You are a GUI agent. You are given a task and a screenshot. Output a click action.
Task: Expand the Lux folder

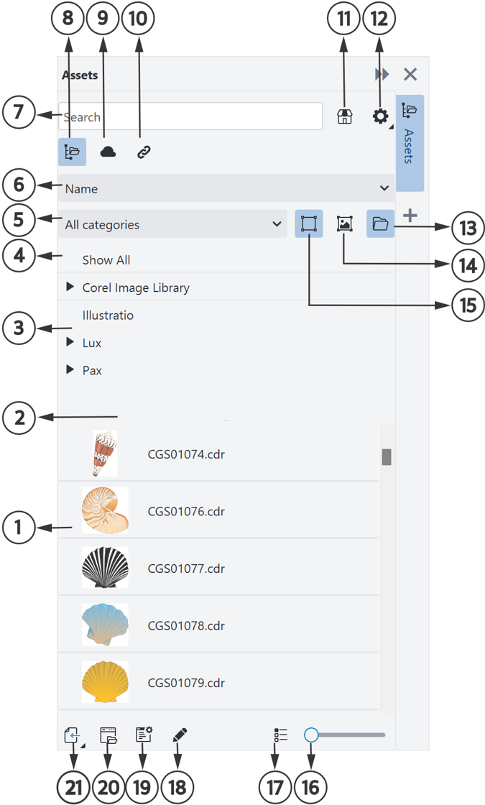pos(70,342)
